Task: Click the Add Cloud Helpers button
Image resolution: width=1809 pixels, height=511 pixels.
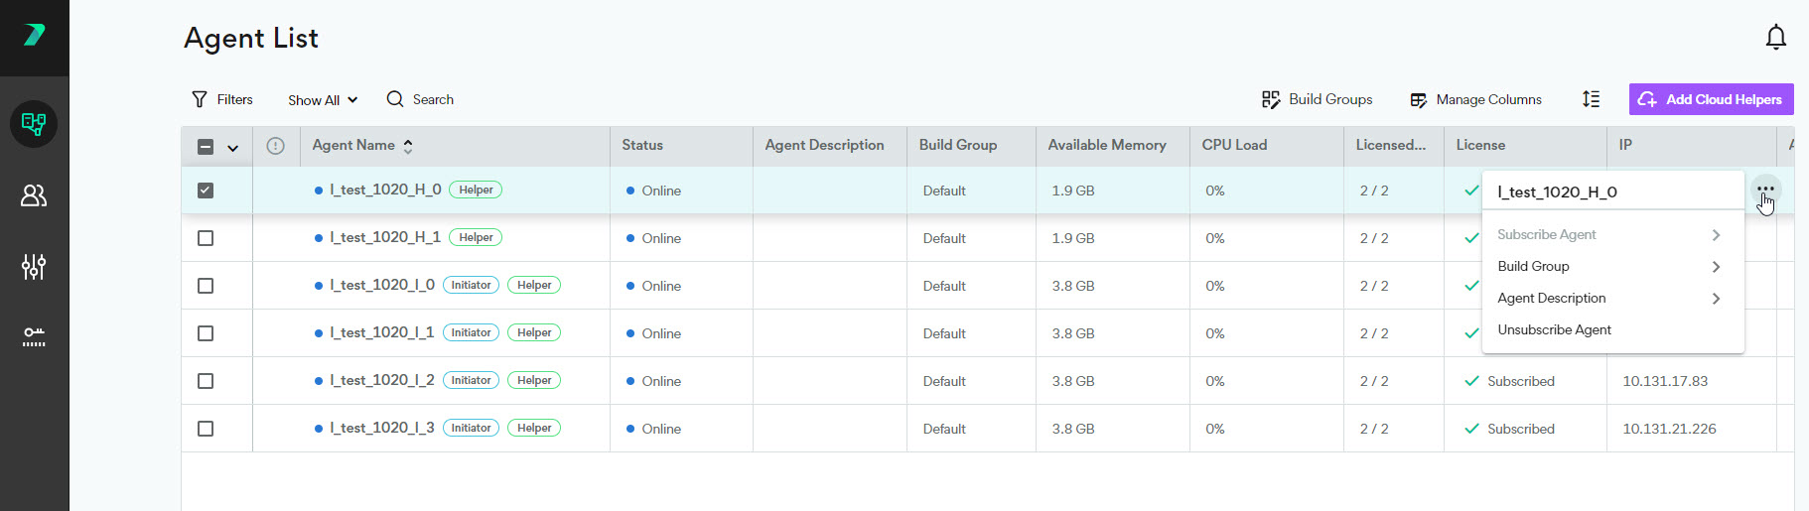Action: [x=1711, y=99]
